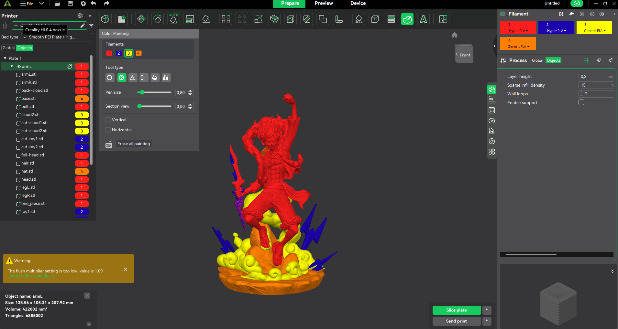Click the Add plate icon
Viewport: 618px width, 329px height.
click(122, 19)
